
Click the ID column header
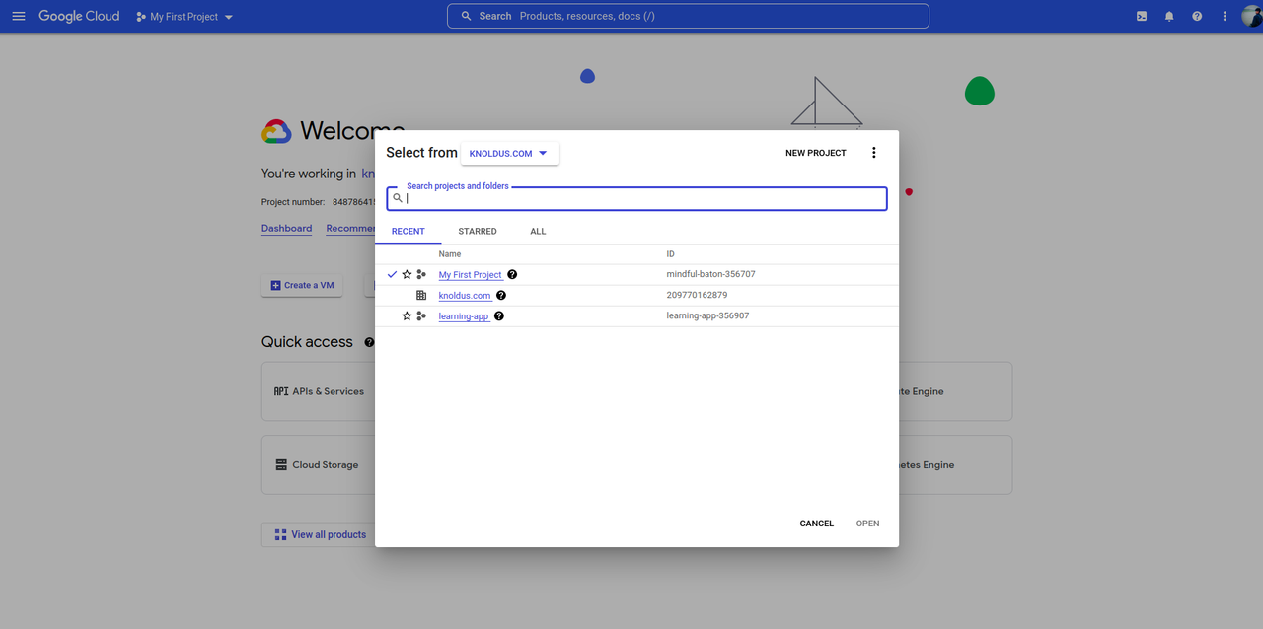[671, 254]
